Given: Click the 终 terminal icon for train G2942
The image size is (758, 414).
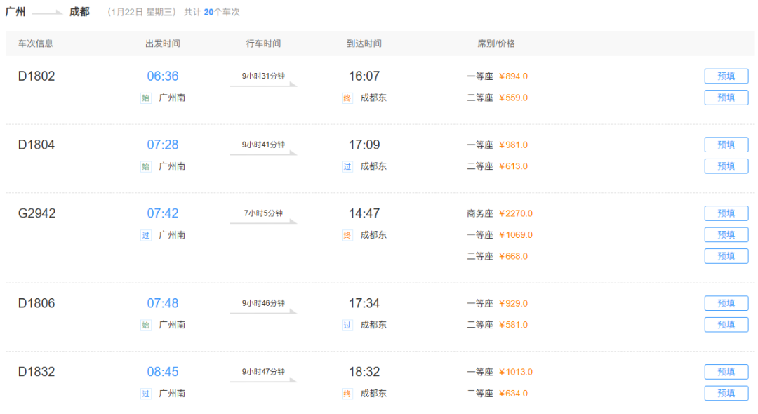Looking at the screenshot, I should click(x=347, y=235).
